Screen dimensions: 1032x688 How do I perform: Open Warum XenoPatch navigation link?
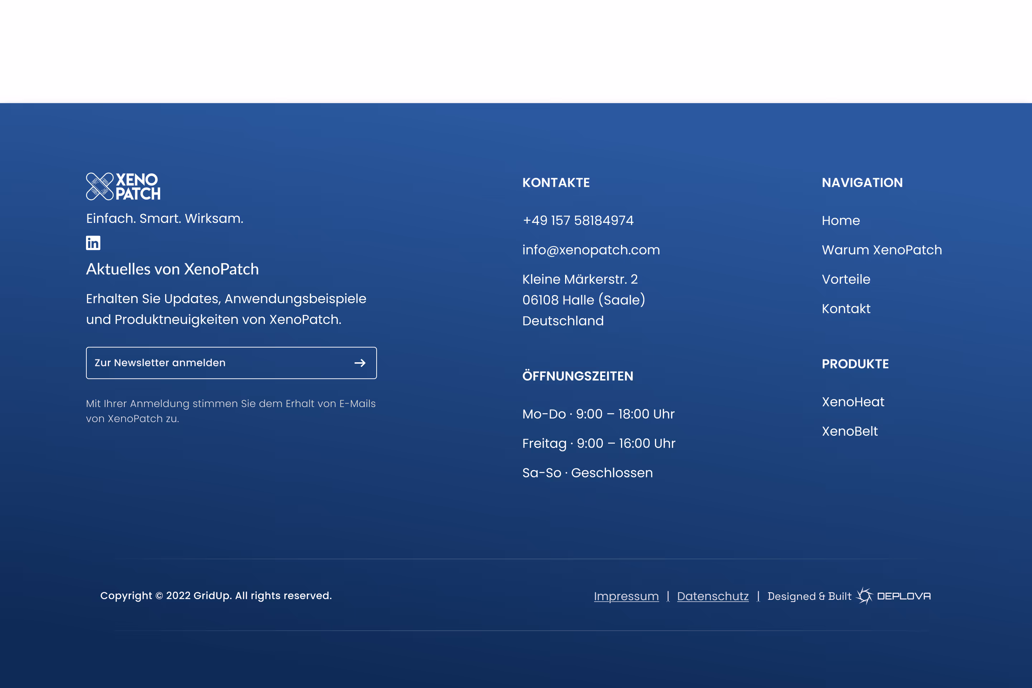point(882,250)
